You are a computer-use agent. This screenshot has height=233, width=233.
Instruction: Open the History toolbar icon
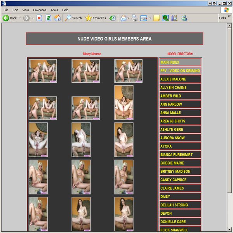click(x=113, y=18)
